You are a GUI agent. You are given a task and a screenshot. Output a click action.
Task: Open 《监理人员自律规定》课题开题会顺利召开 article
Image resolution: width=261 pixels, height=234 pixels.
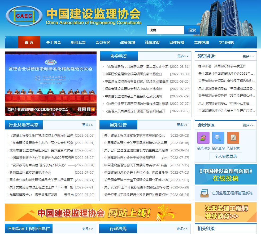tap(135, 111)
